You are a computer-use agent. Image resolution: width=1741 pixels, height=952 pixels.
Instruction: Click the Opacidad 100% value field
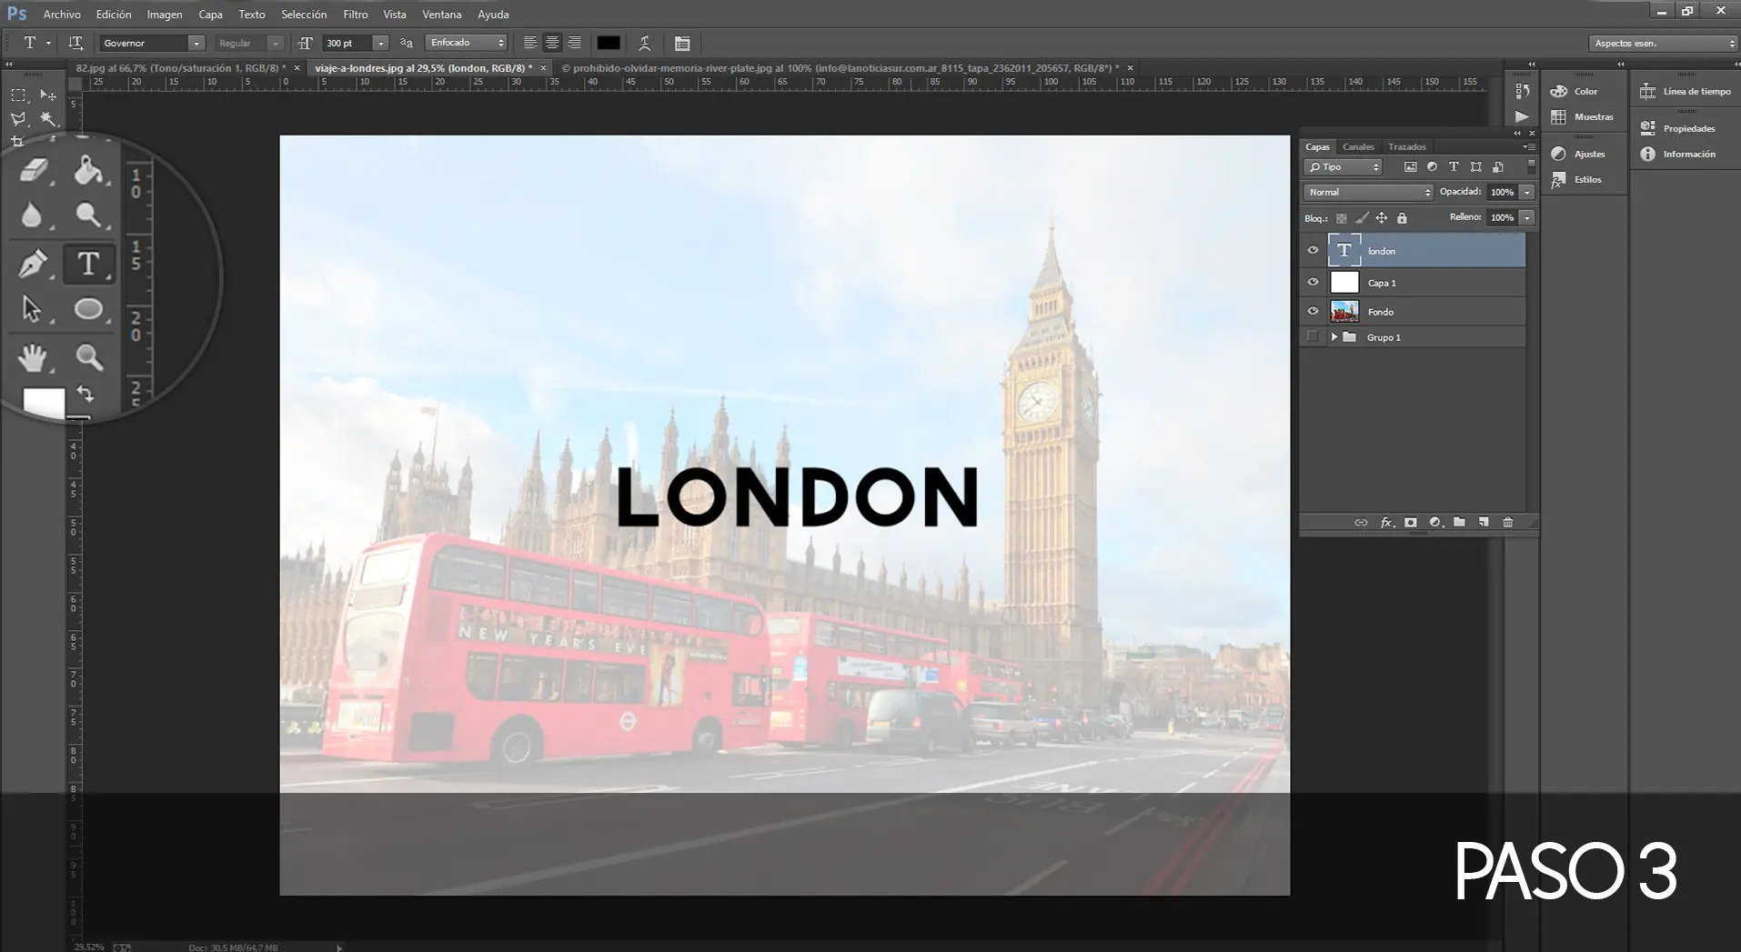coord(1502,192)
